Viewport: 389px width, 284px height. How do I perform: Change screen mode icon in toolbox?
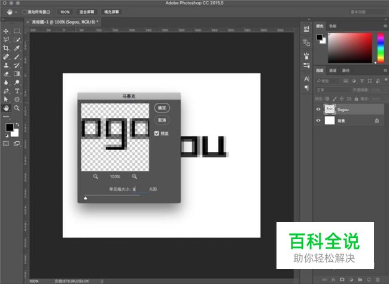tap(17, 143)
